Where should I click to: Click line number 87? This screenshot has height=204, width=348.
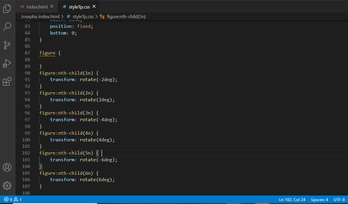tap(27, 53)
